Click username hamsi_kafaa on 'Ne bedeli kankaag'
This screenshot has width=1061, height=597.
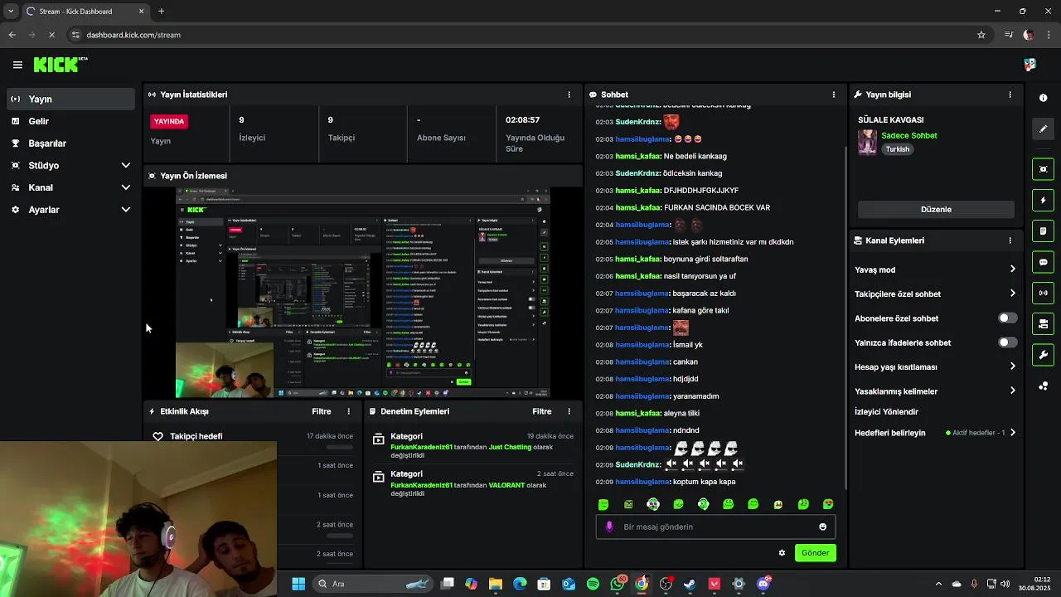tap(638, 157)
